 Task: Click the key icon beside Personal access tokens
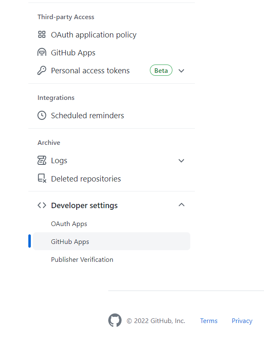point(42,70)
